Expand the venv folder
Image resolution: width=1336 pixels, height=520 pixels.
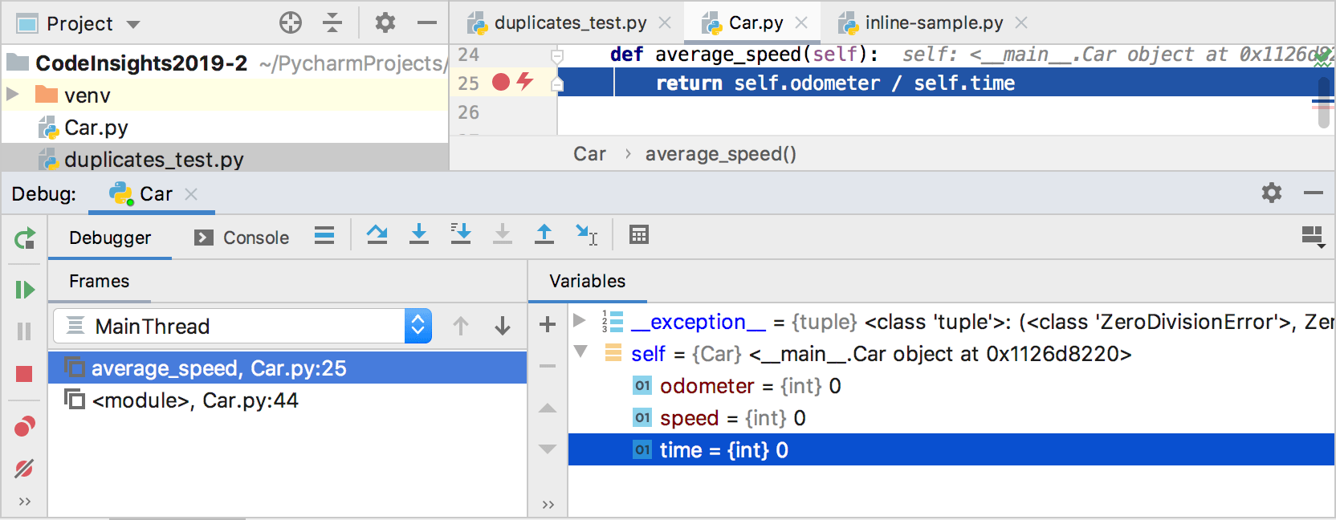(x=12, y=95)
